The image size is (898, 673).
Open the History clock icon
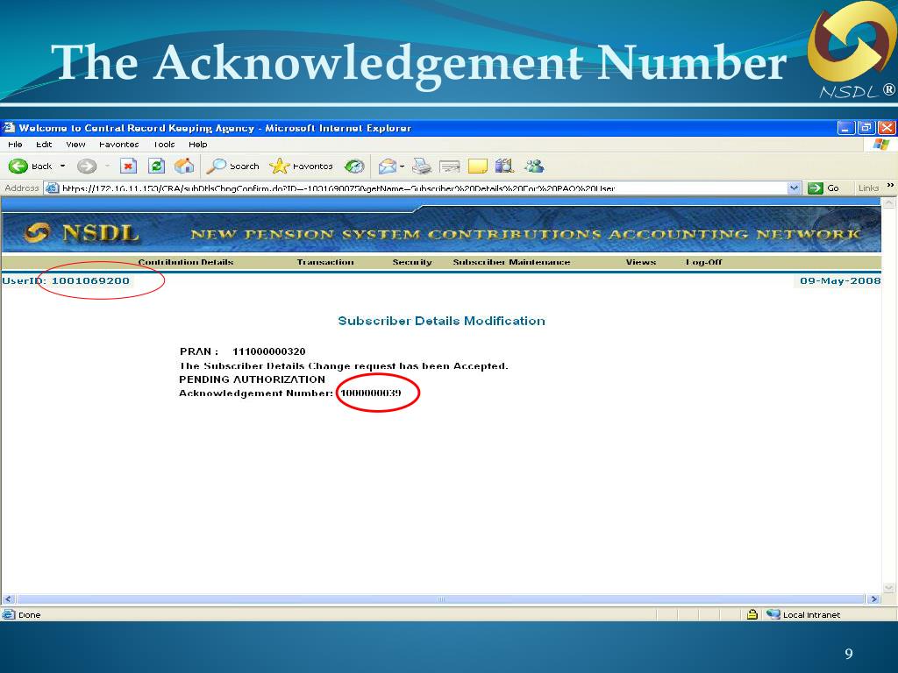(354, 166)
